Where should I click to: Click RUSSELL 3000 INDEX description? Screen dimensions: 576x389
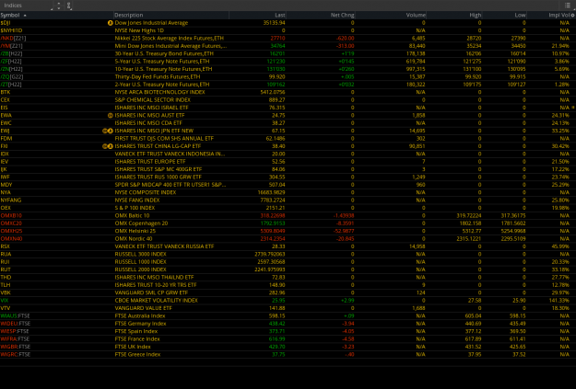(x=141, y=254)
